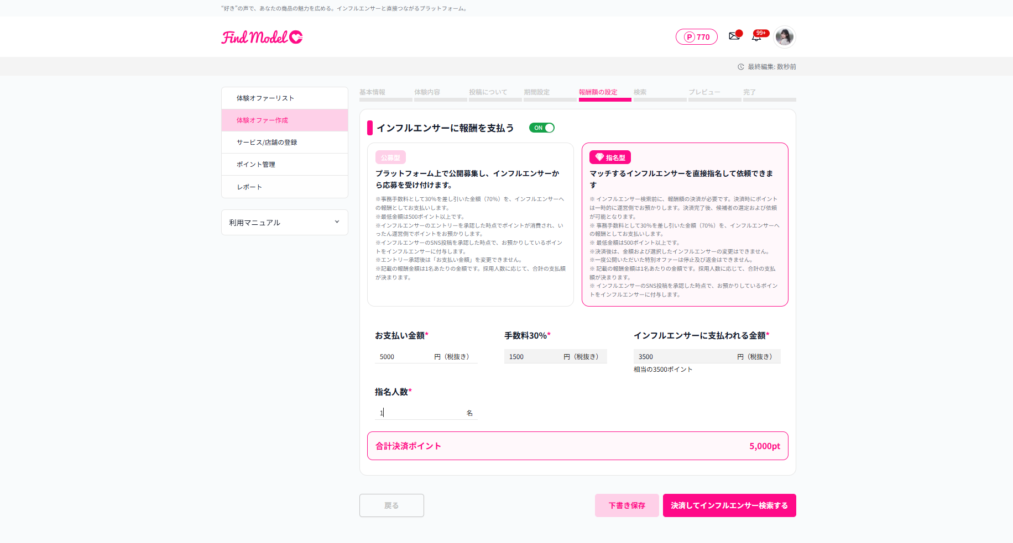The image size is (1013, 543).
Task: Click the お支払い金額 5000 input field
Action: click(x=426, y=356)
